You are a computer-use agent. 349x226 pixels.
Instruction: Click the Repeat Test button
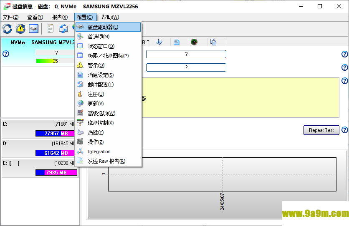[321, 130]
